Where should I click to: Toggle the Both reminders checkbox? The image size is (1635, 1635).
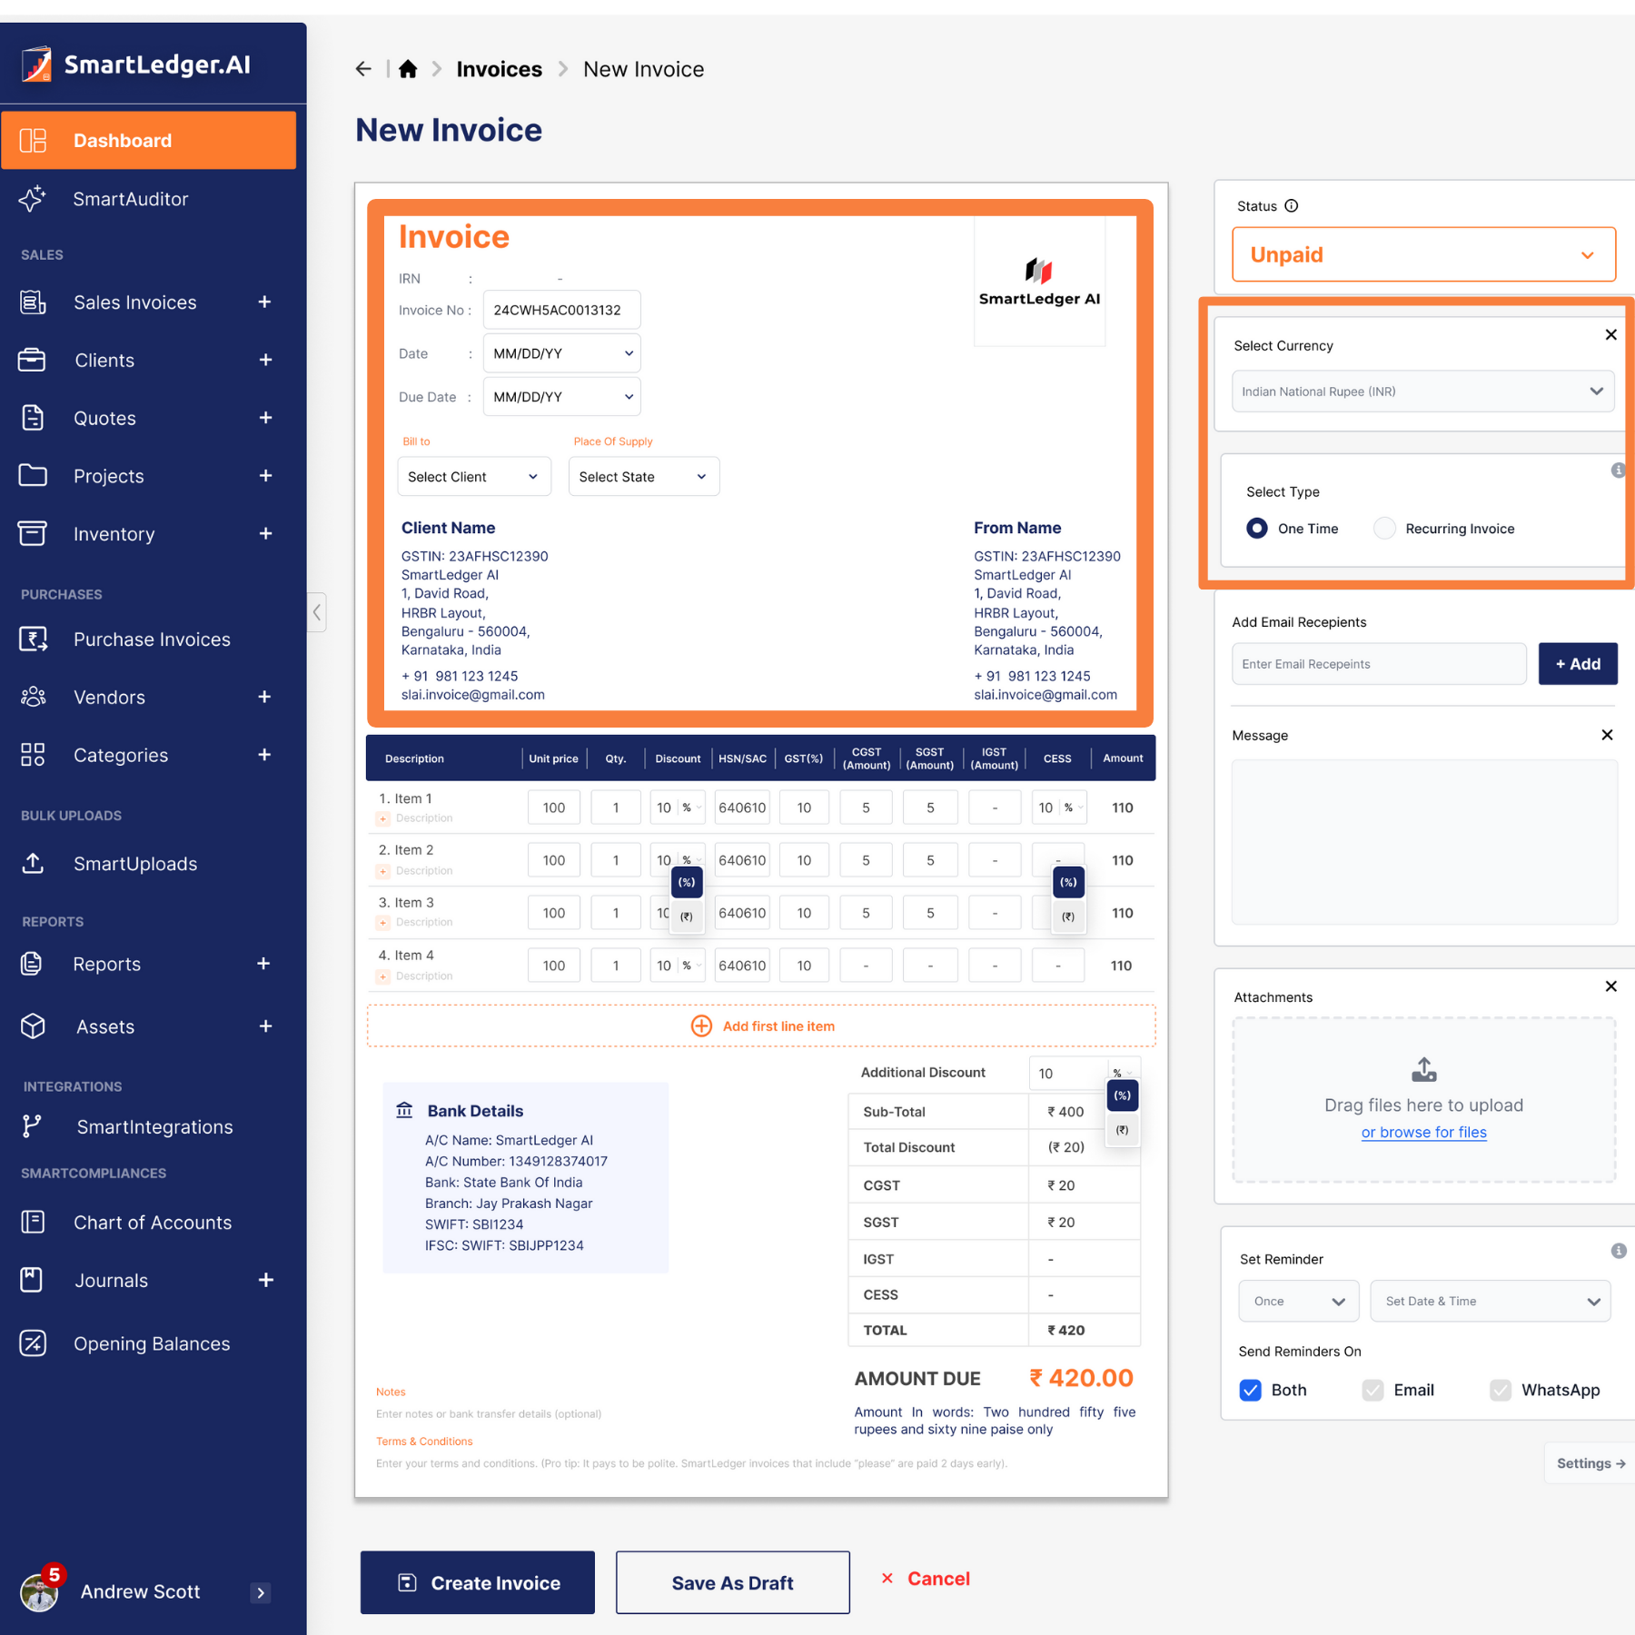coord(1251,1390)
